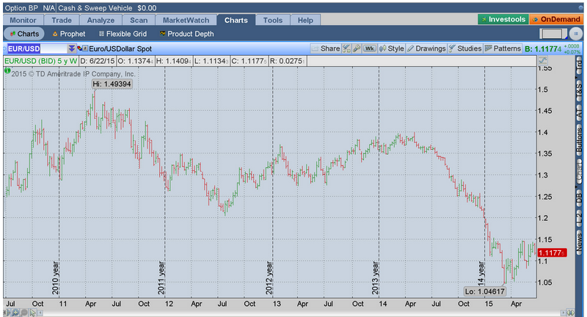The height and width of the screenshot is (317, 587).
Task: Click the layout menu round button
Action: 576,34
